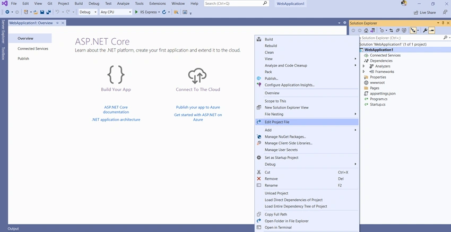
Task: Click the Home icon in Solution Explorer
Action: 366,30
